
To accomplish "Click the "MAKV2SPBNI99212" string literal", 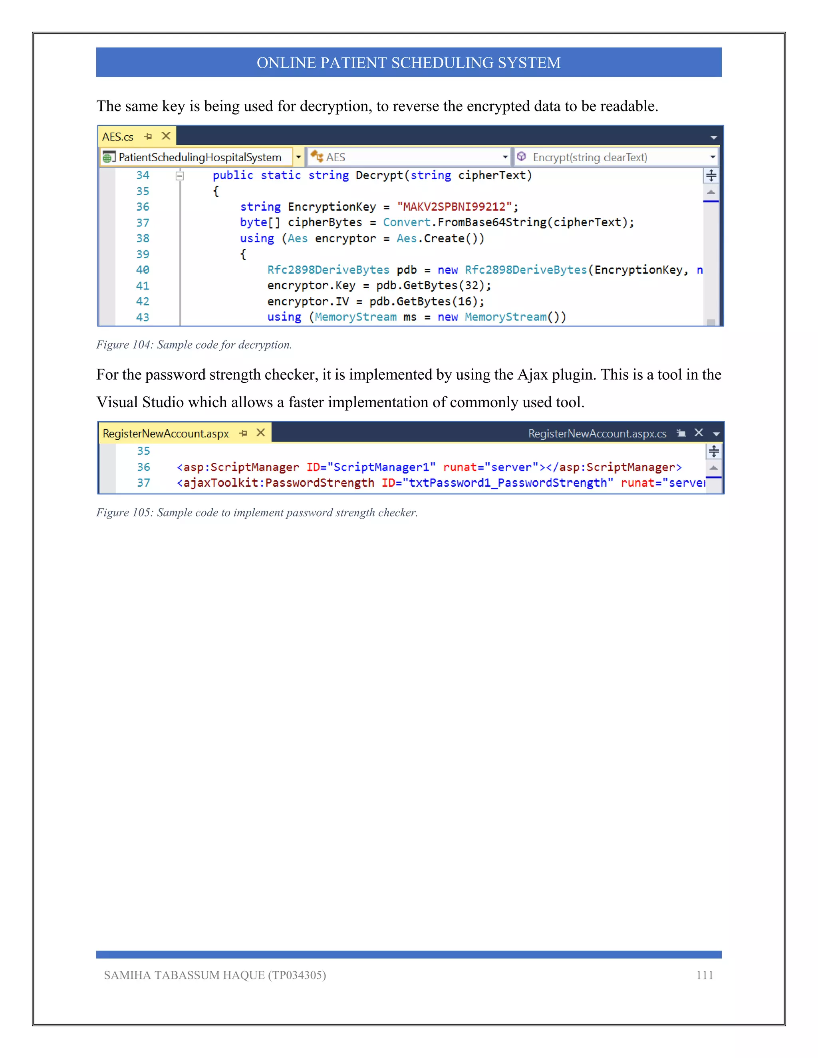I will [x=455, y=207].
